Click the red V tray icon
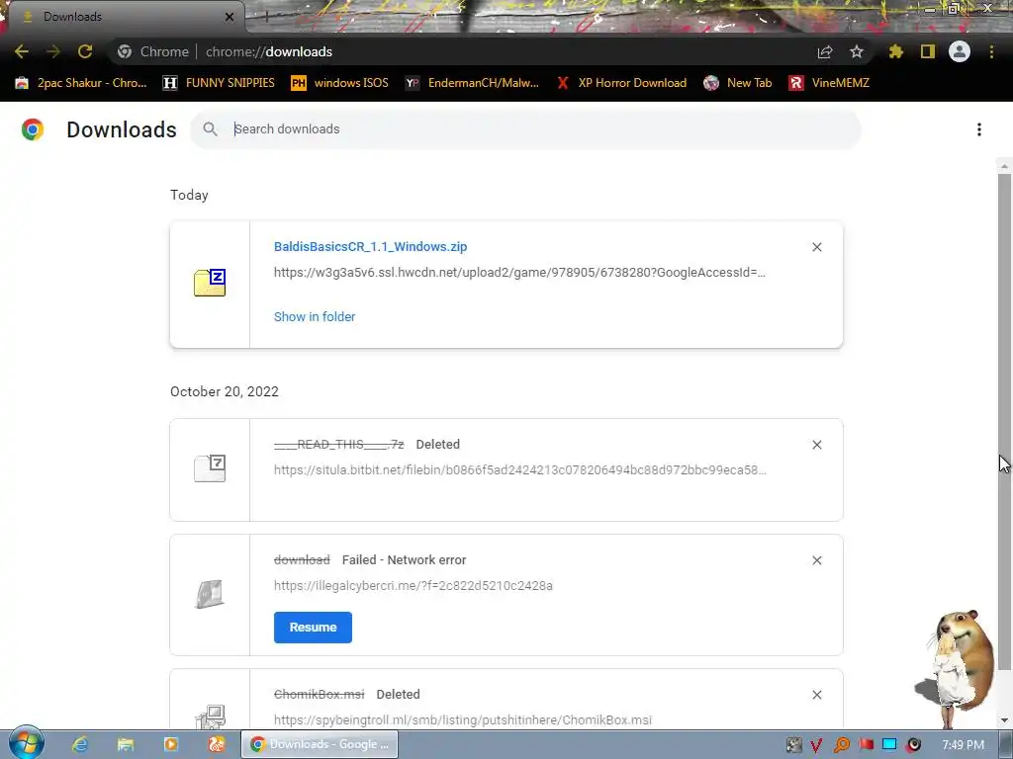 click(x=816, y=745)
